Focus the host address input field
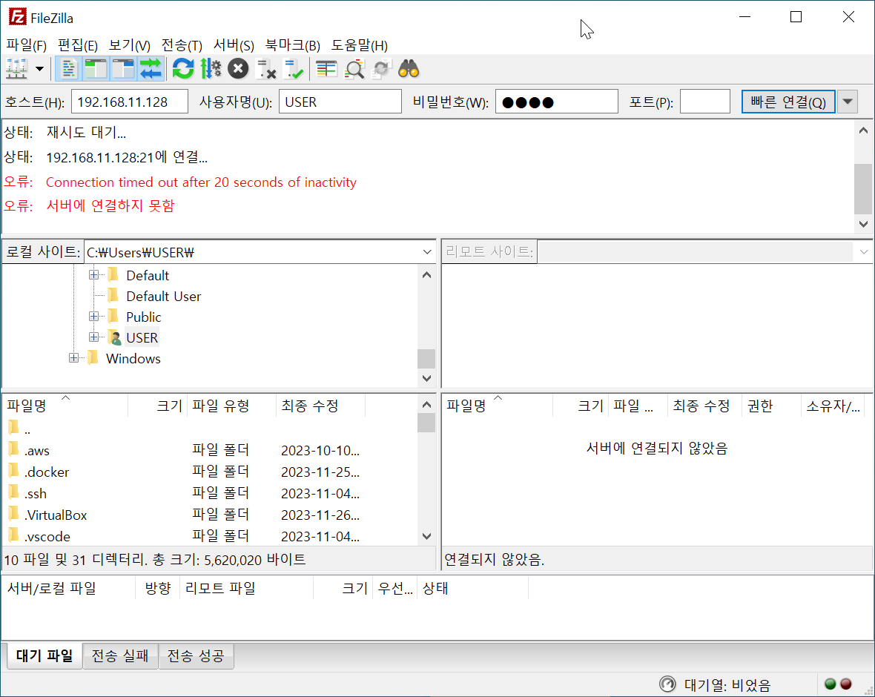Image resolution: width=875 pixels, height=697 pixels. tap(130, 102)
